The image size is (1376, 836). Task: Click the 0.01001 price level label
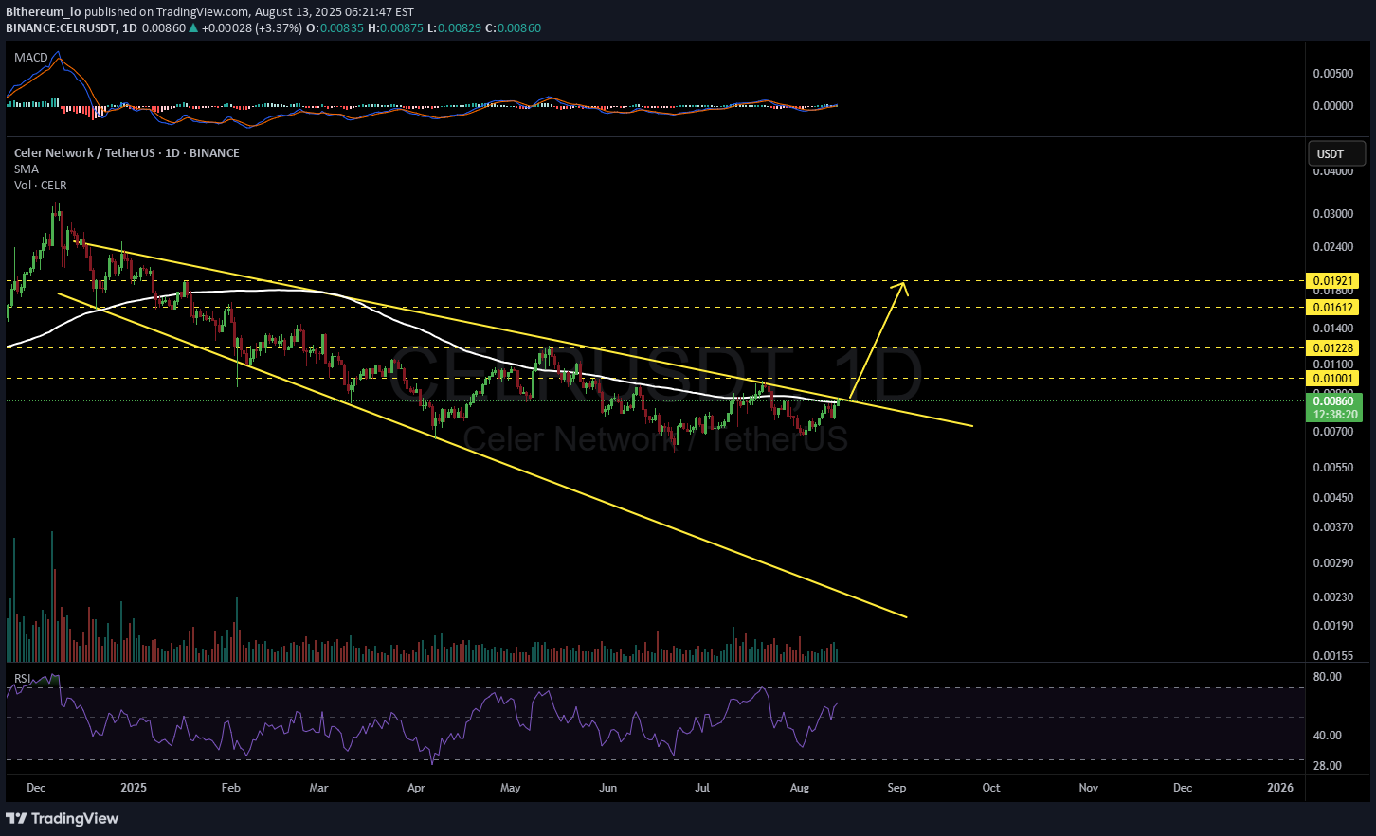coord(1331,379)
